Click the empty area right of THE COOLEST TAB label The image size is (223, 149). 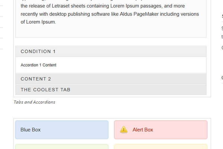[141, 90]
